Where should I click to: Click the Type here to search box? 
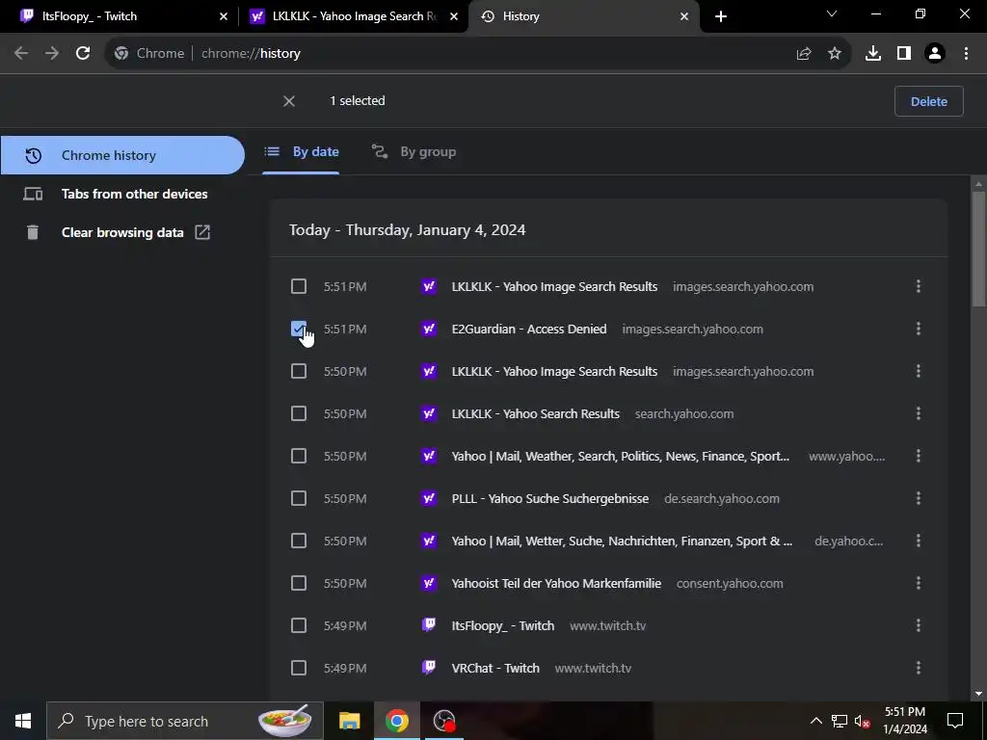click(x=185, y=721)
